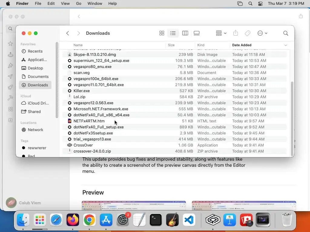Click the trial_vegaspro13.exe file icon
The image size is (310, 232).
pyautogui.click(x=70, y=139)
